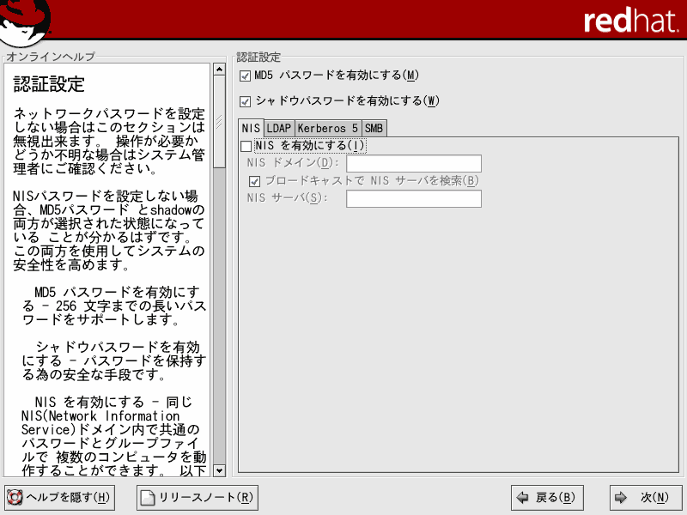
Task: Click the help panel scroll-up arrow
Action: [x=219, y=70]
